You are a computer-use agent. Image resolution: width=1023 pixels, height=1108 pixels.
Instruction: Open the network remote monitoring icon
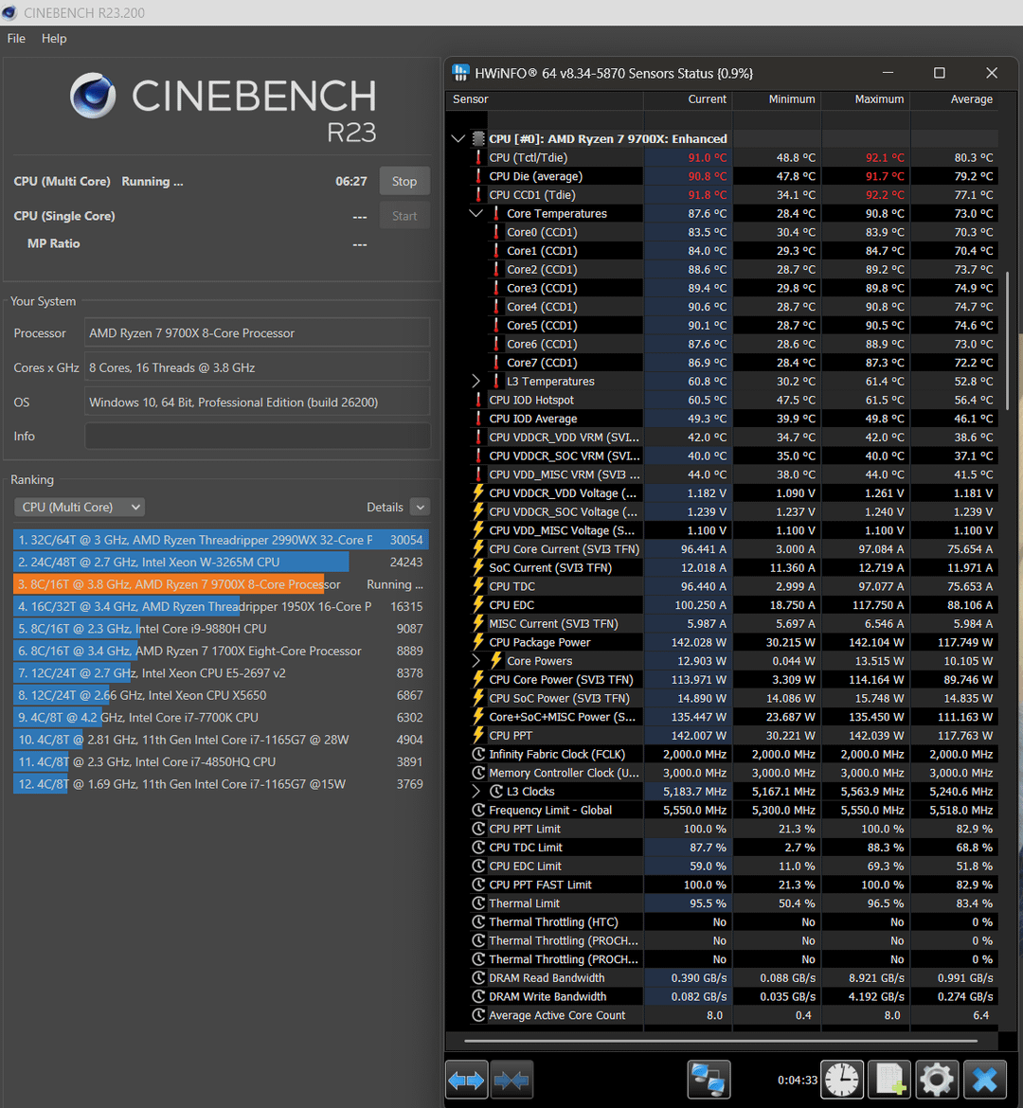point(709,1080)
